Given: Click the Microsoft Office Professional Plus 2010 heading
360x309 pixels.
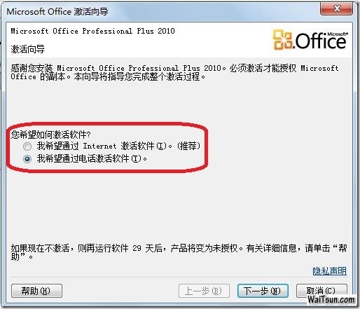Looking at the screenshot, I should 92,31.
